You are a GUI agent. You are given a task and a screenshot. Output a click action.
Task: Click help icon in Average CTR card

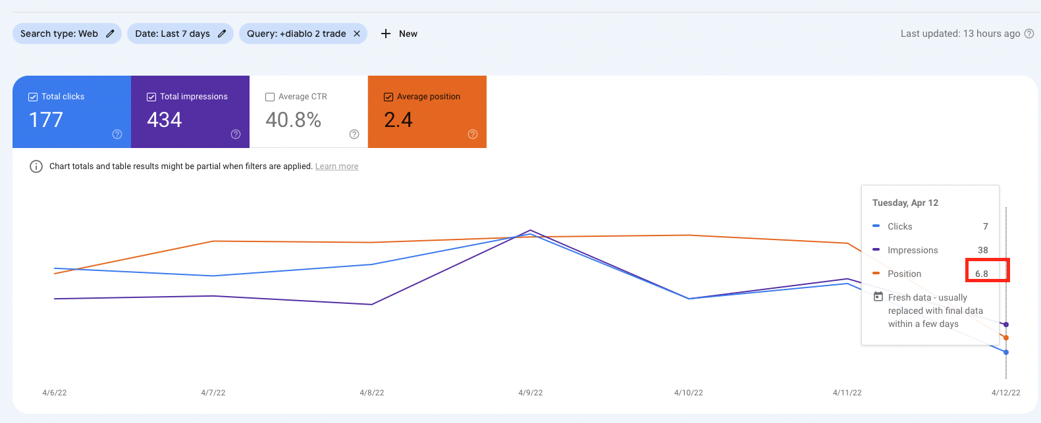(354, 134)
